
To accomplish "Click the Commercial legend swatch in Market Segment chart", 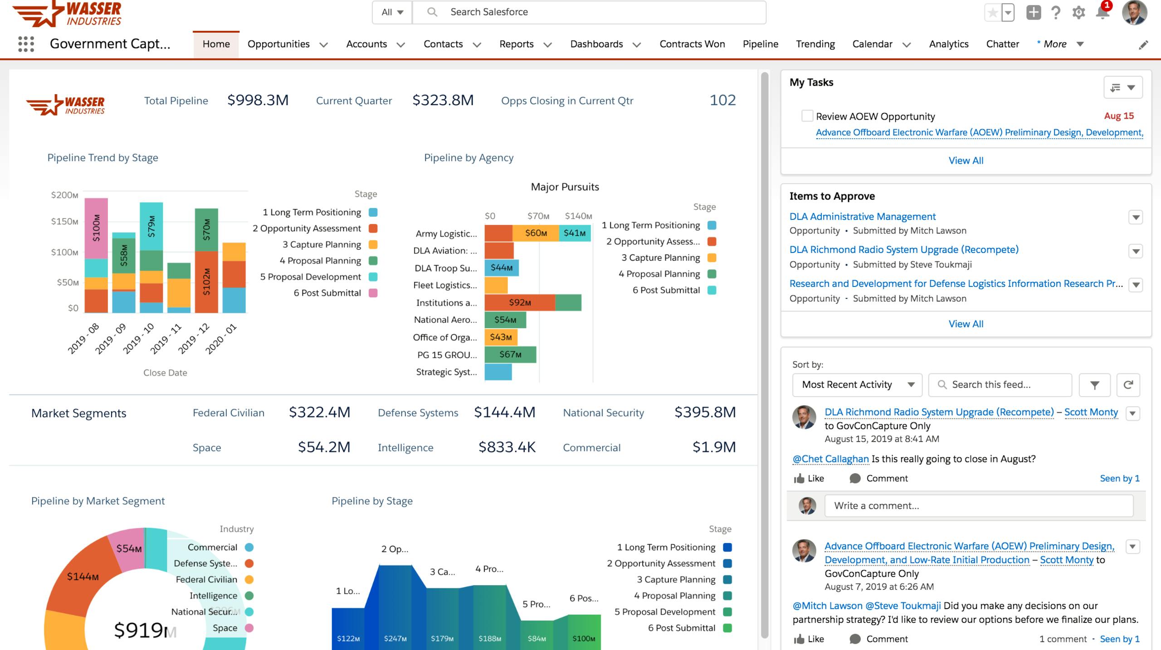I will [x=249, y=547].
